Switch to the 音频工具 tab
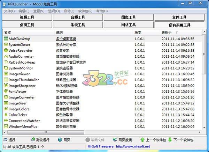Viewport: 209px width, 152px height. pos(78,17)
